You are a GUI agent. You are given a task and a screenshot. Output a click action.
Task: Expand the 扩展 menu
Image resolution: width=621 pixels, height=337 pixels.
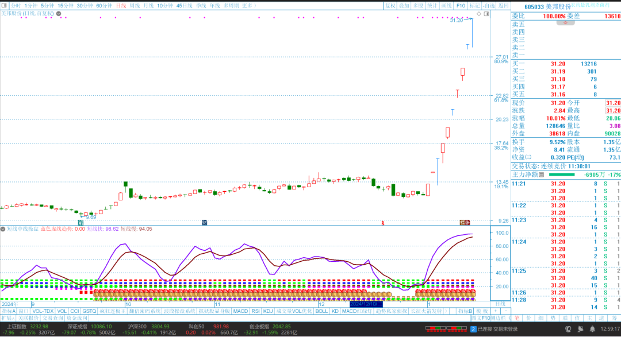coord(8,318)
